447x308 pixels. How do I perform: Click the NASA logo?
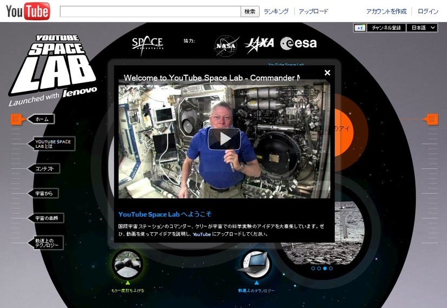[226, 45]
